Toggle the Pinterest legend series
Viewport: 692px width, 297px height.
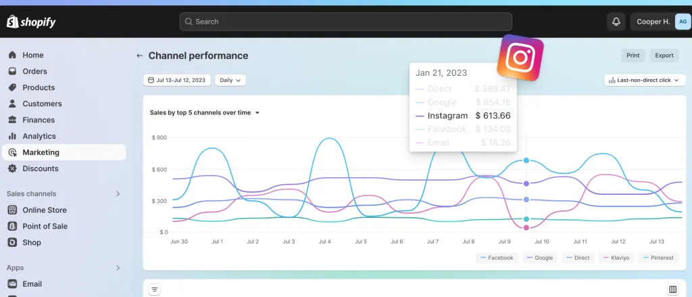658,258
